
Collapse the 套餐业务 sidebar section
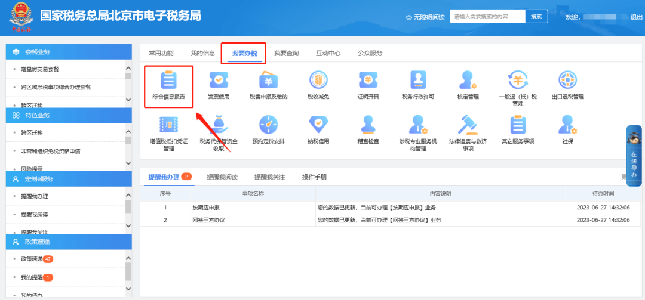click(68, 52)
